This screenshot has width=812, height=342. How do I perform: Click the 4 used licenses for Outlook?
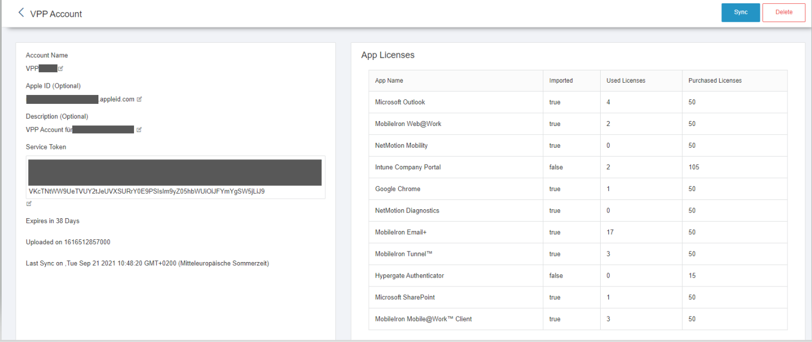coord(608,102)
